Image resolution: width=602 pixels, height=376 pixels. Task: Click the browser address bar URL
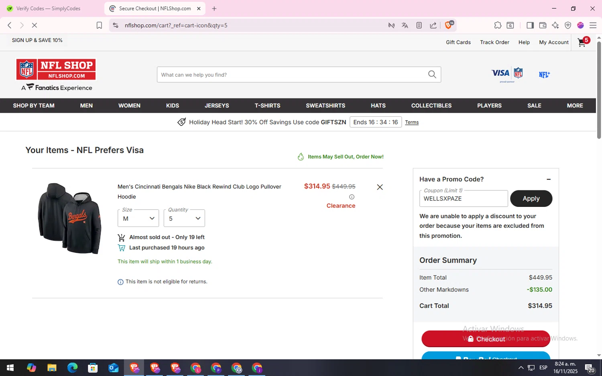click(176, 25)
